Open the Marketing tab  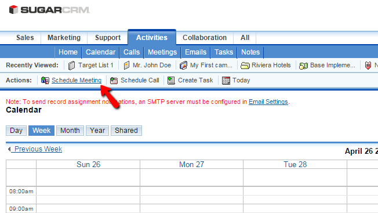point(64,38)
